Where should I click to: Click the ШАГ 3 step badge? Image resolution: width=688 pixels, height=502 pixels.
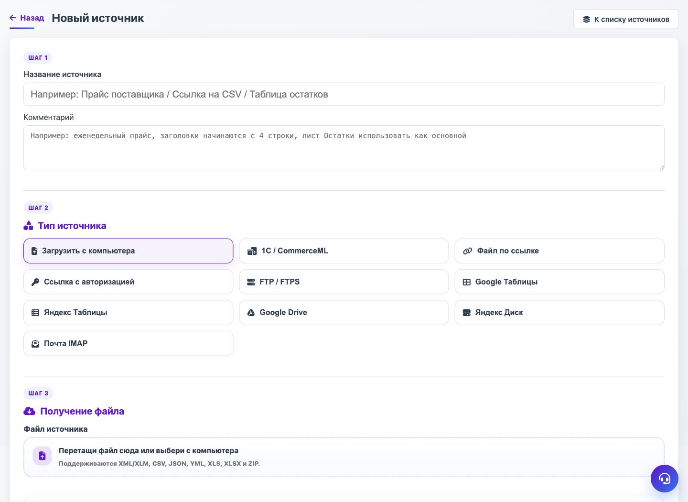tap(38, 393)
